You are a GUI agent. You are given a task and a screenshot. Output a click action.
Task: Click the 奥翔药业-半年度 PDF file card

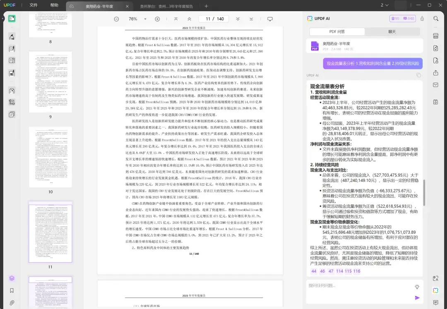point(364,46)
